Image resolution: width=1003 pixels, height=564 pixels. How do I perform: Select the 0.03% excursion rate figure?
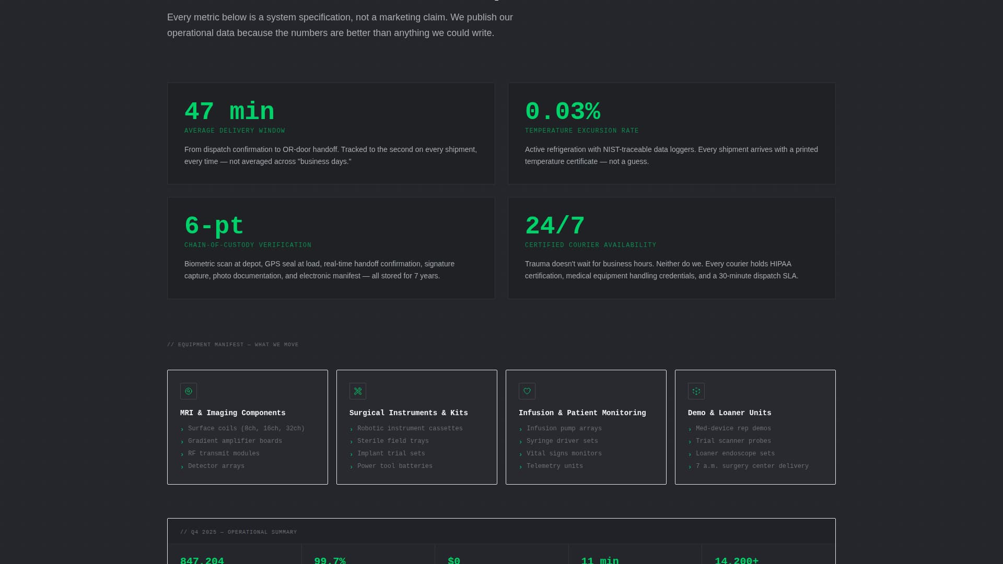tap(563, 112)
